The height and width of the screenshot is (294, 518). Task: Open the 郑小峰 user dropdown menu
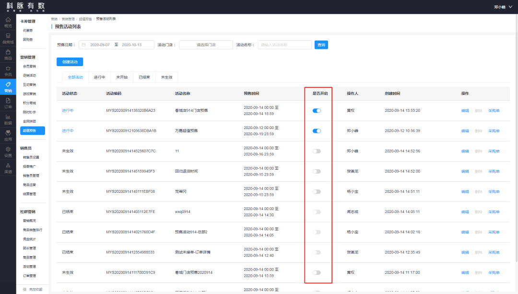503,7
